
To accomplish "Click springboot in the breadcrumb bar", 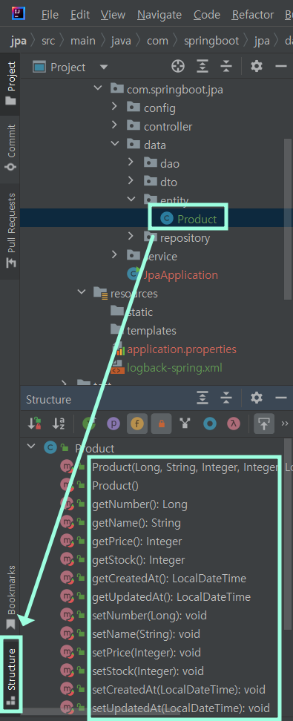I will click(x=211, y=41).
